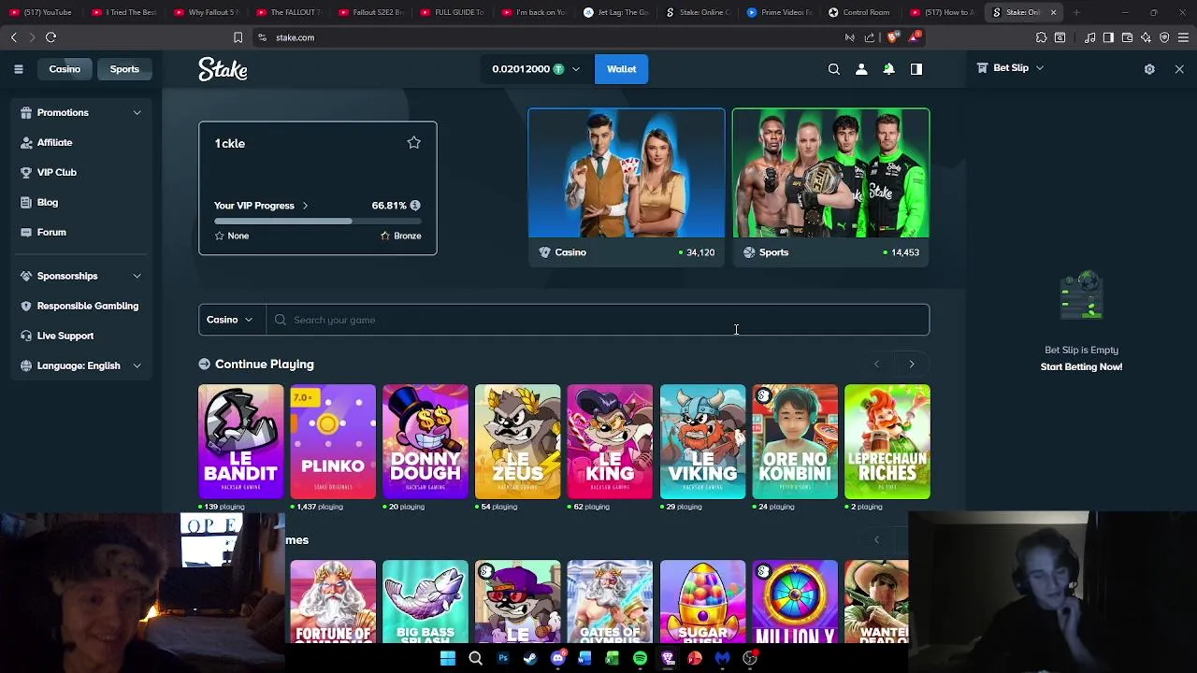Viewport: 1197px width, 673px height.
Task: Expand Your VIP Progress arrow
Action: [x=305, y=206]
